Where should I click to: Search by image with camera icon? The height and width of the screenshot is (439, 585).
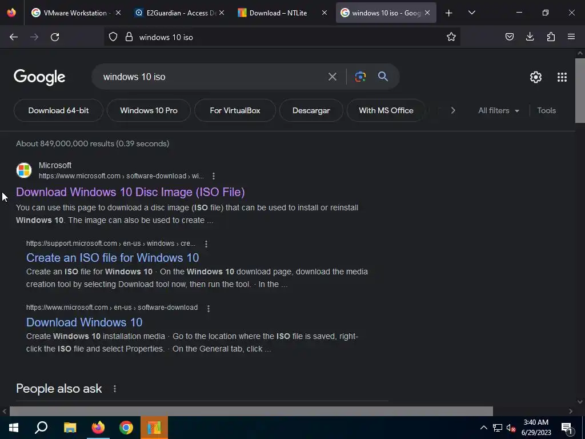(360, 77)
